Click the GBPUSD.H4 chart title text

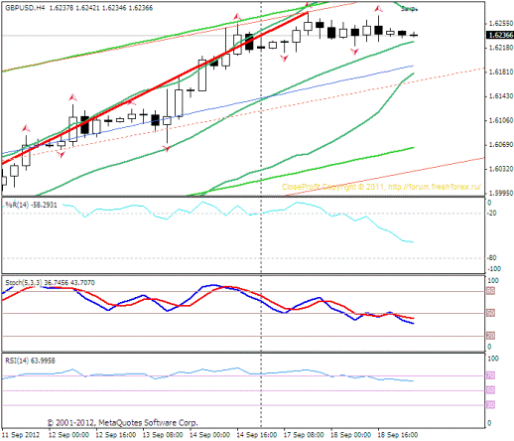(x=25, y=8)
